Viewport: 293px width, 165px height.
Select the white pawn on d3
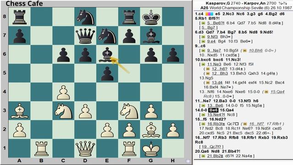tap(85, 111)
